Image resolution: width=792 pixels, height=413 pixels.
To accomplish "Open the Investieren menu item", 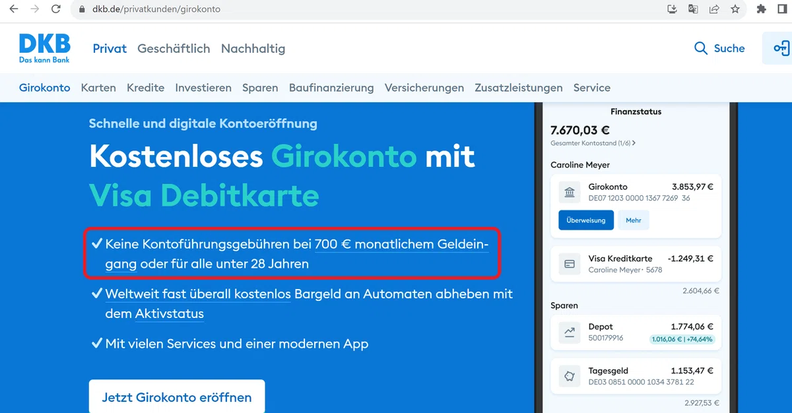I will [x=203, y=88].
